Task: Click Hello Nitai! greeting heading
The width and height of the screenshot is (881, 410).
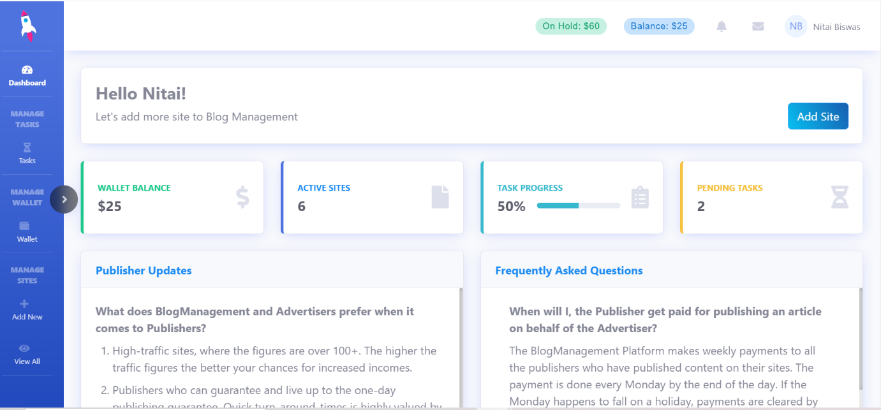Action: (141, 94)
